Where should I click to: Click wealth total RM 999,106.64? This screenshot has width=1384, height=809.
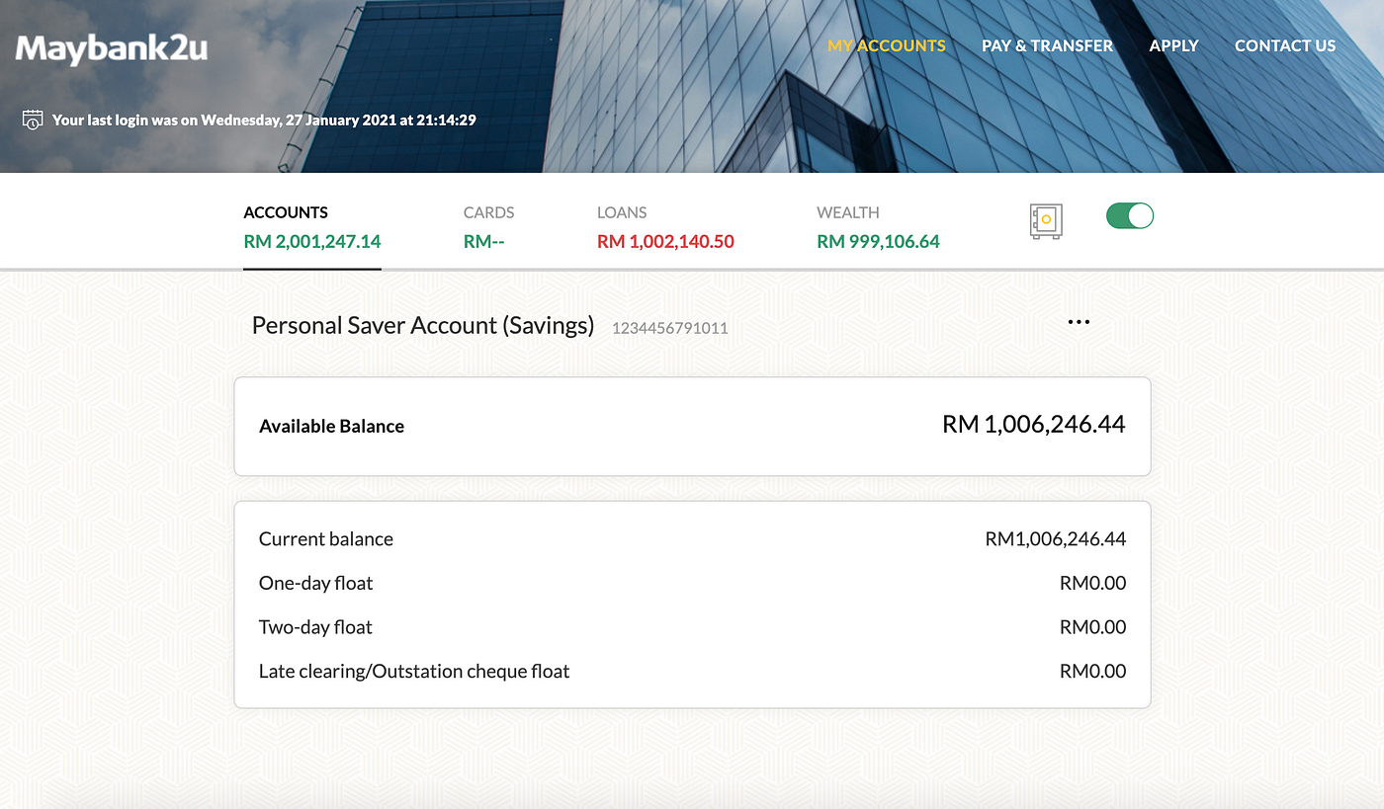878,242
